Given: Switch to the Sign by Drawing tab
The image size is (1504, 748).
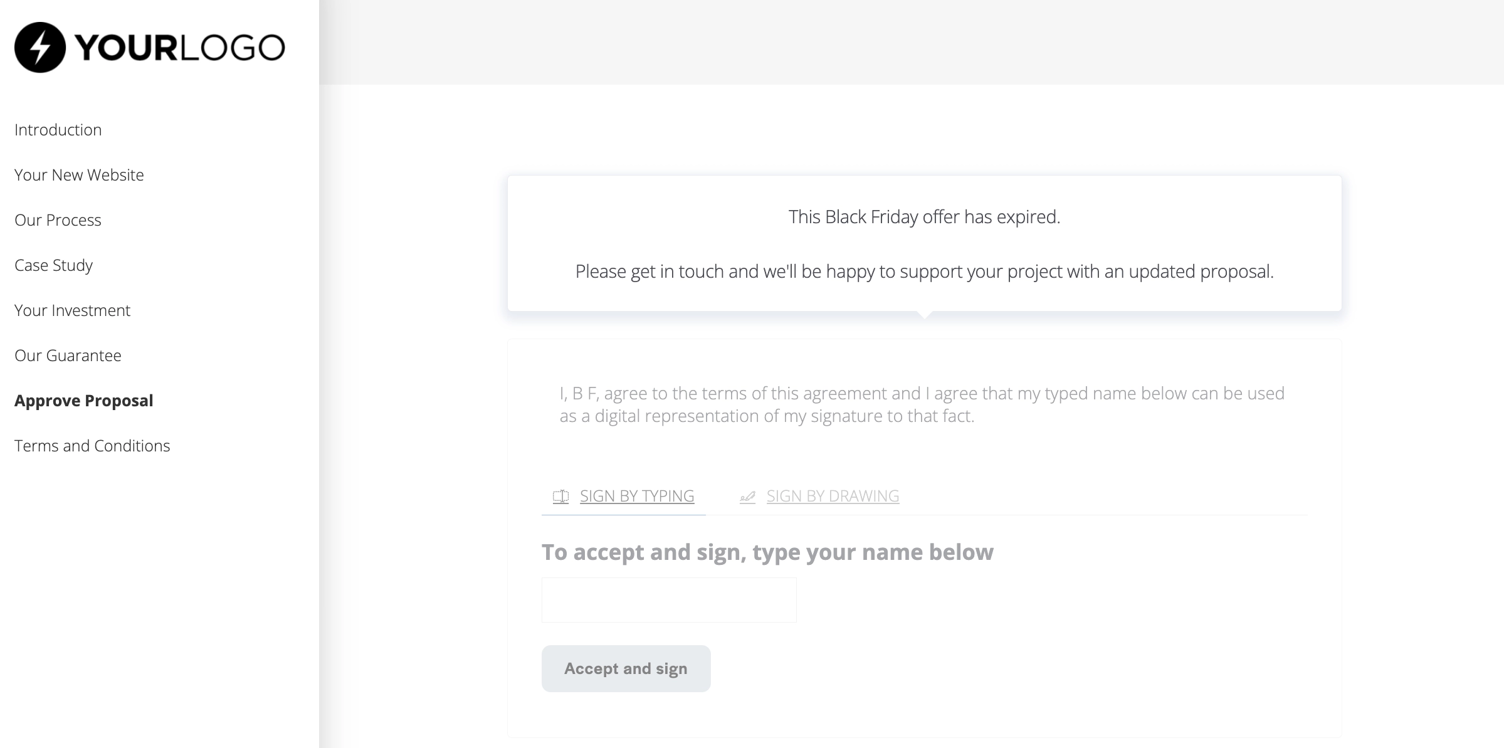Looking at the screenshot, I should click(x=833, y=496).
